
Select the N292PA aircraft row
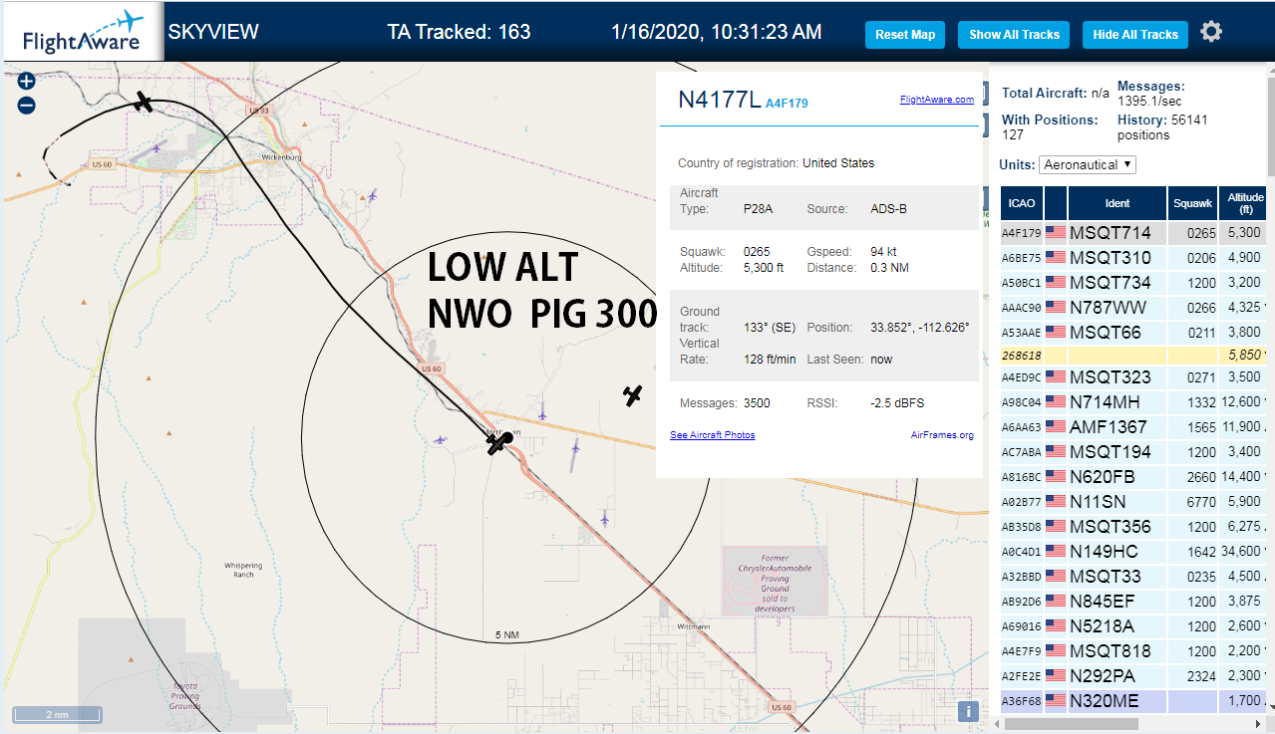point(1133,676)
